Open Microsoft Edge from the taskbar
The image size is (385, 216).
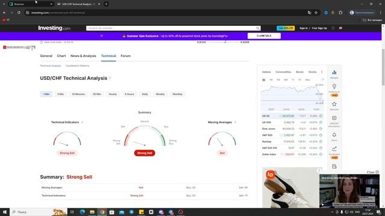(x=82, y=212)
